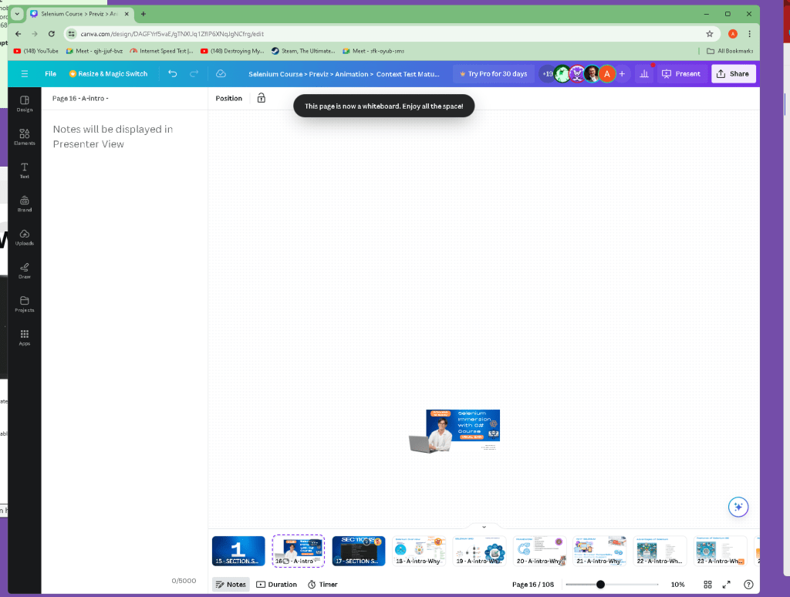Open the Uploads panel
The width and height of the screenshot is (790, 597).
pos(24,237)
